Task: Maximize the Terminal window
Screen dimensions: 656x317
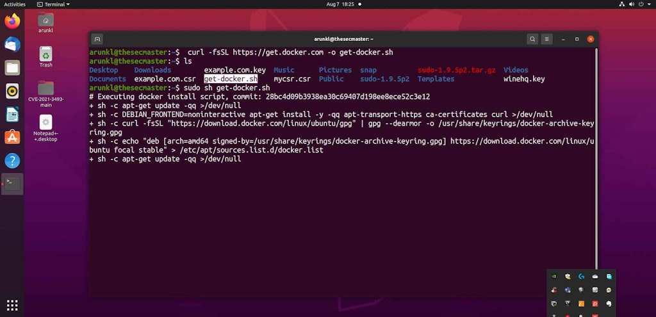Action: point(577,39)
